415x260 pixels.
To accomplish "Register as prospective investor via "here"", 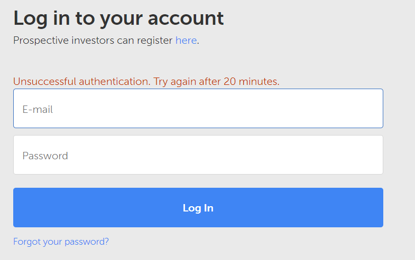I will click(186, 41).
